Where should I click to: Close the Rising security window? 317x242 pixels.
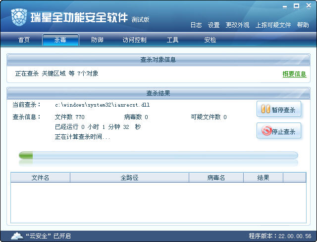coord(309,5)
